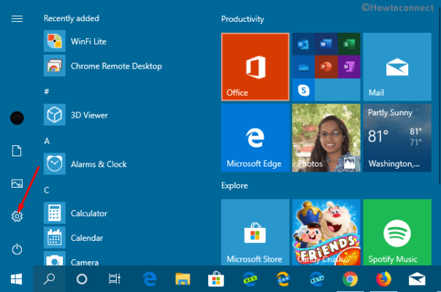441x292 pixels.
Task: Click the Power button icon
Action: tap(17, 249)
